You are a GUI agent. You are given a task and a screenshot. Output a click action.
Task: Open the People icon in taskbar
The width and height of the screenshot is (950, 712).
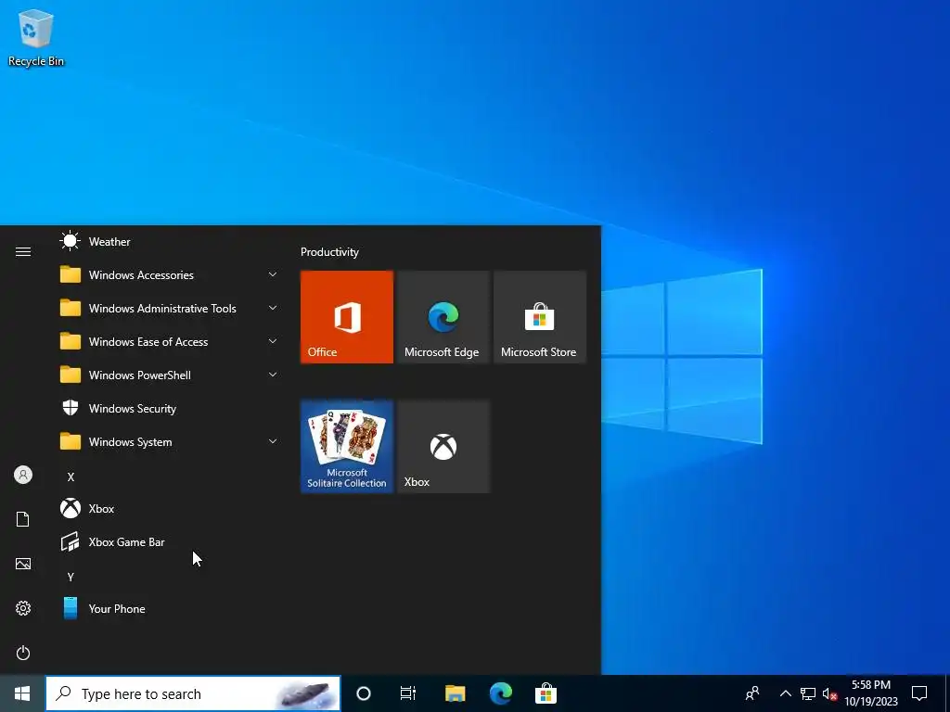click(x=752, y=693)
